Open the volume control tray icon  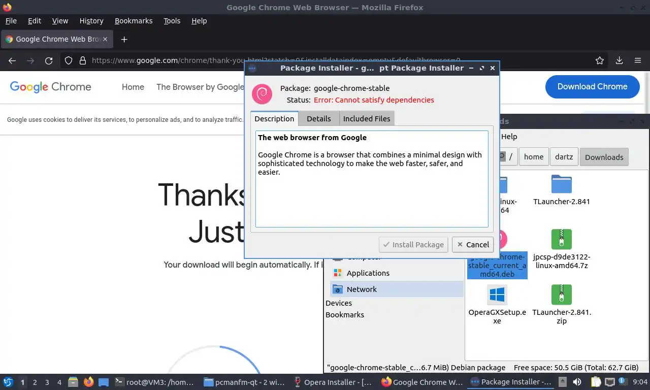pos(577,382)
